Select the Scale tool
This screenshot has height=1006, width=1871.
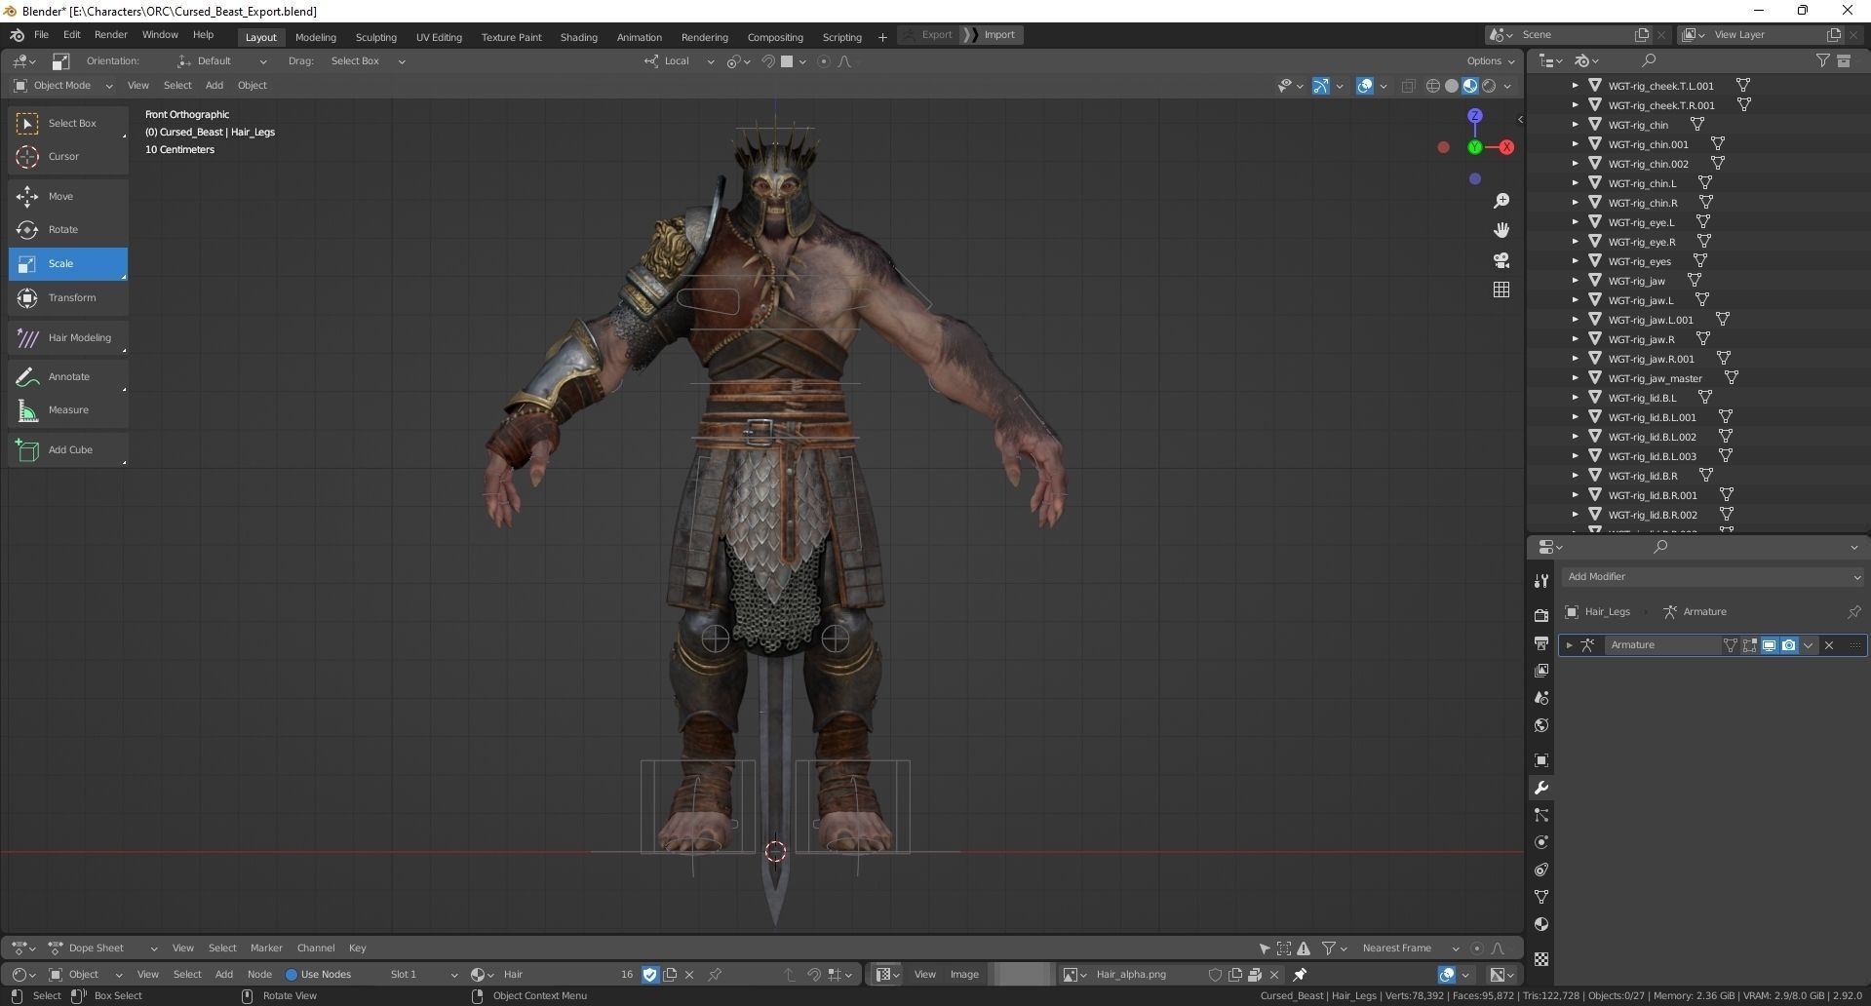click(68, 263)
